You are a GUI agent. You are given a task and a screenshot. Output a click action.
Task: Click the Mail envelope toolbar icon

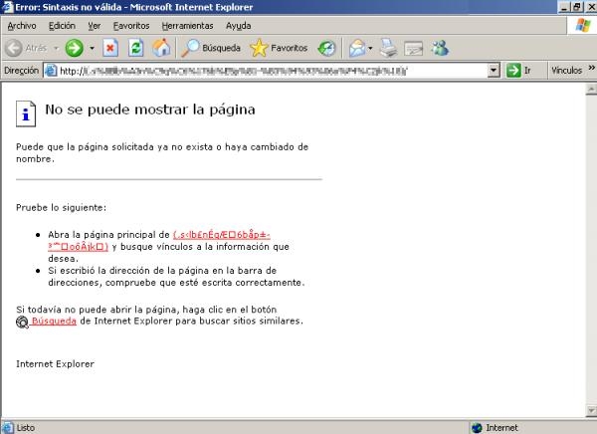pos(357,48)
